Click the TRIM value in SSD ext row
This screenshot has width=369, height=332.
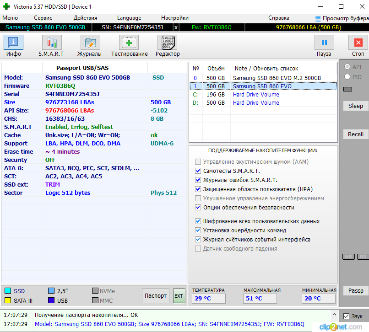53,185
